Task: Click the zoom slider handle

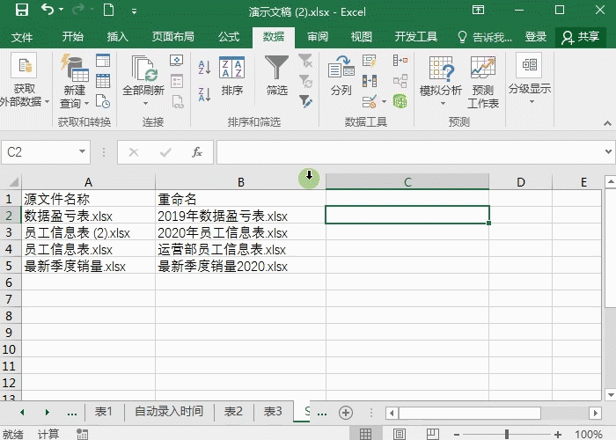Action: (x=507, y=434)
